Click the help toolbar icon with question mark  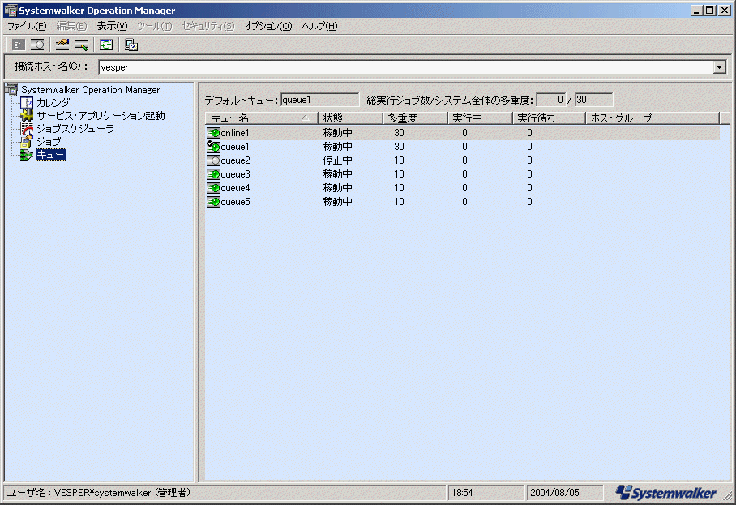click(131, 45)
